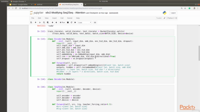Click the In [13] prompt label
The width and height of the screenshot is (200, 112).
pos(42,39)
